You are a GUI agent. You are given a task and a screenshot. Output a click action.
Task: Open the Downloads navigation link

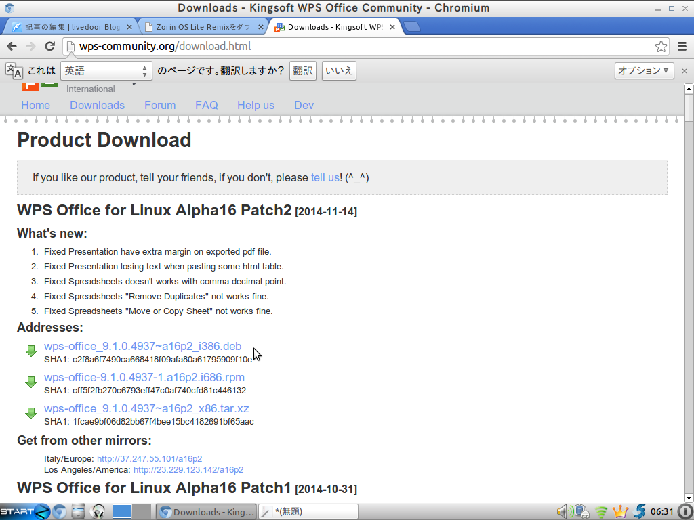click(x=98, y=105)
